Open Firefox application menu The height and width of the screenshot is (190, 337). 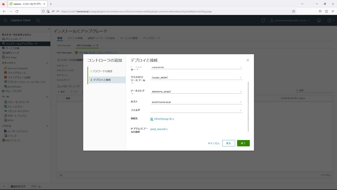coord(333,11)
